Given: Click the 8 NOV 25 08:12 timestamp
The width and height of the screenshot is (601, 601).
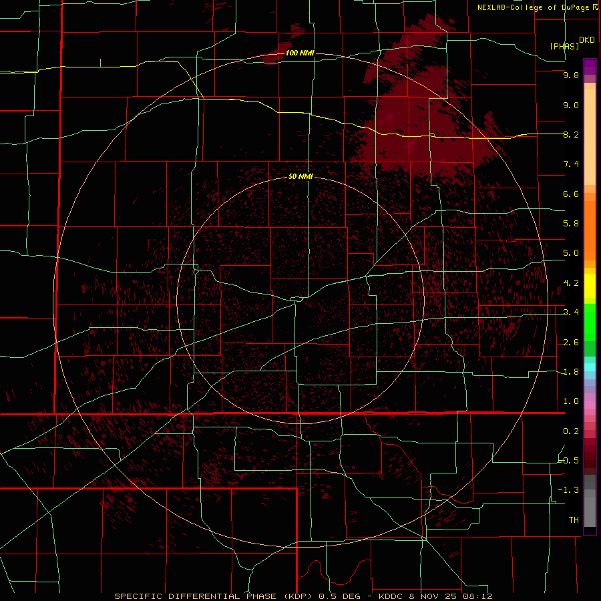Looking at the screenshot, I should pos(451,596).
